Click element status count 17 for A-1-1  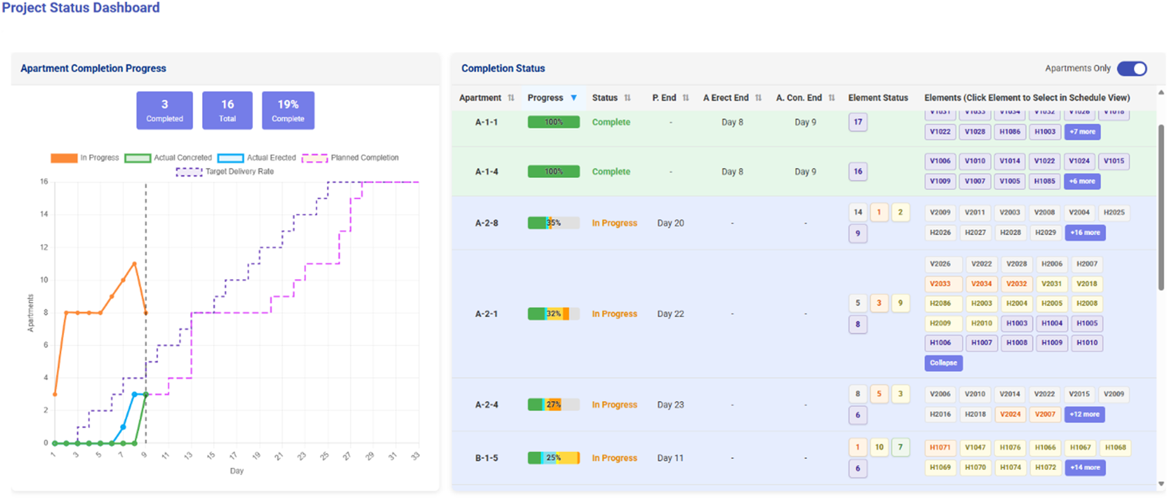858,122
